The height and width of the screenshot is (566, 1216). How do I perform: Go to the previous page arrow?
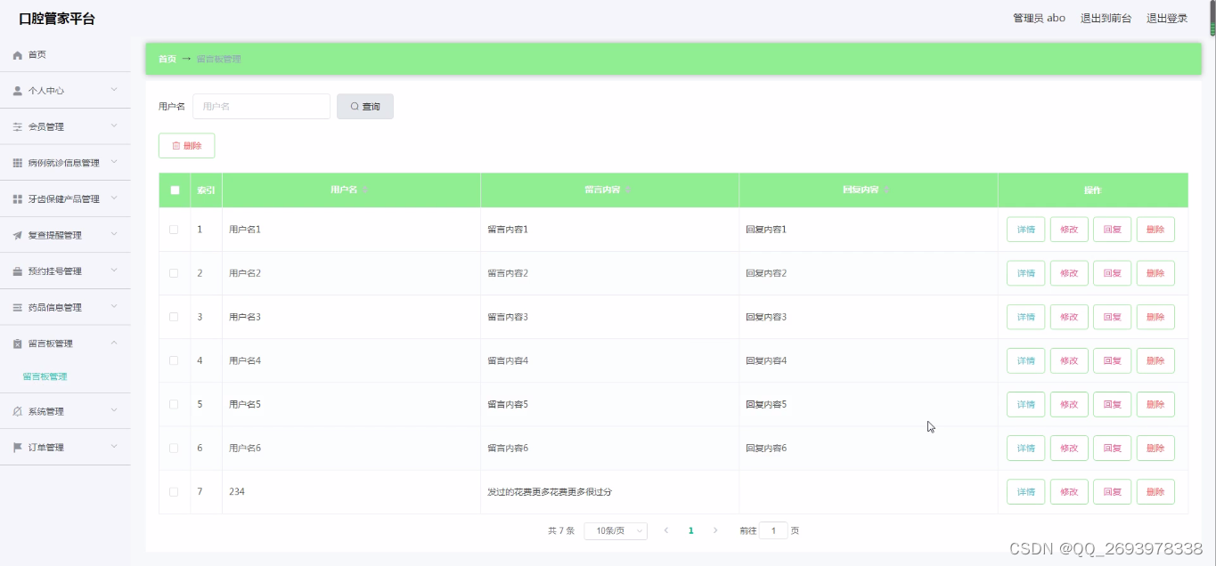(665, 530)
